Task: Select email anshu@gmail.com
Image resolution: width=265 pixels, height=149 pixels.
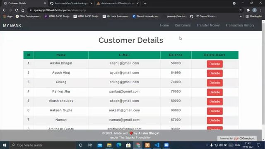Action: click(124, 63)
